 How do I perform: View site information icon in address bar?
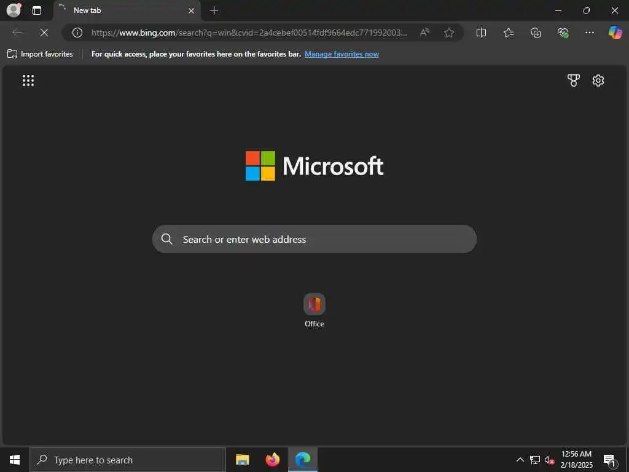(x=77, y=33)
